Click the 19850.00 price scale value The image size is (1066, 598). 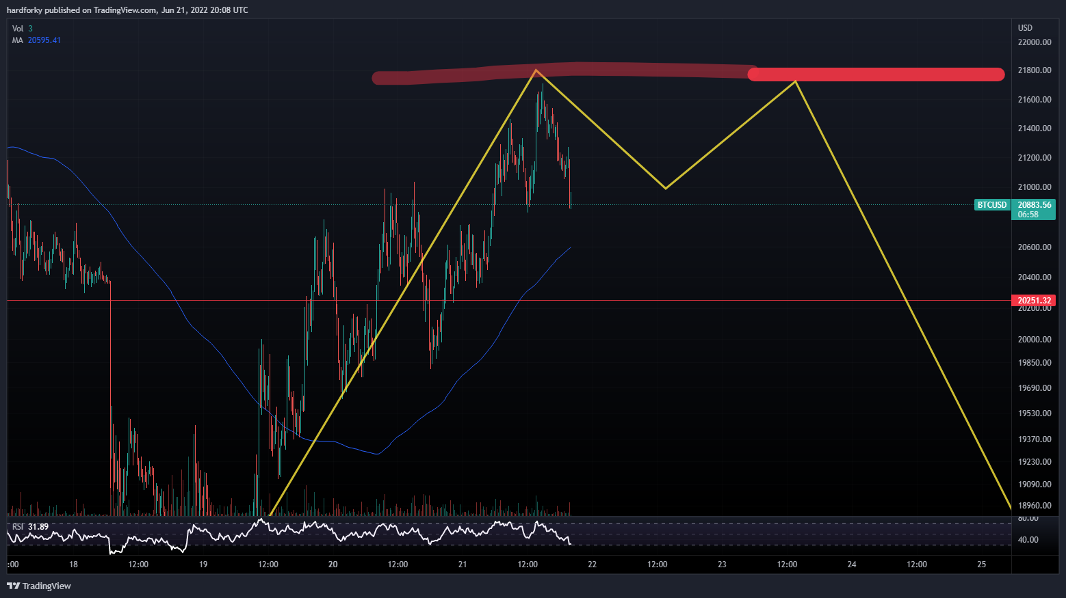(1035, 363)
